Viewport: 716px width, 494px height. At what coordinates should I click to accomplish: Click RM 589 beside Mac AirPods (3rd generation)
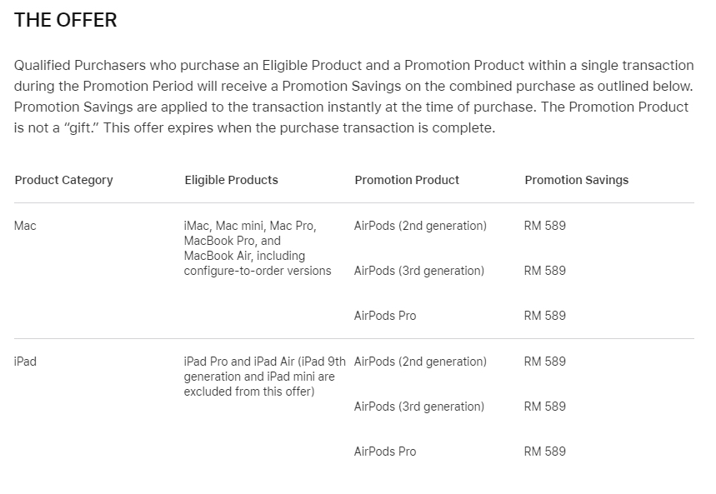point(544,271)
